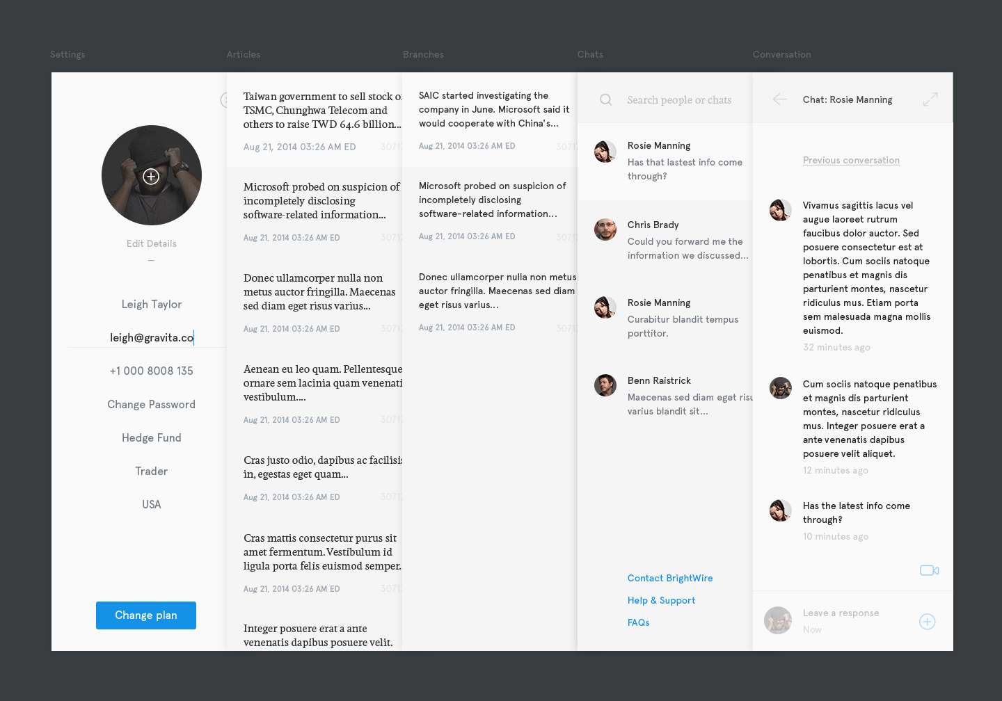Click the search magnifier icon in Chats
The height and width of the screenshot is (701, 1002).
click(x=606, y=99)
